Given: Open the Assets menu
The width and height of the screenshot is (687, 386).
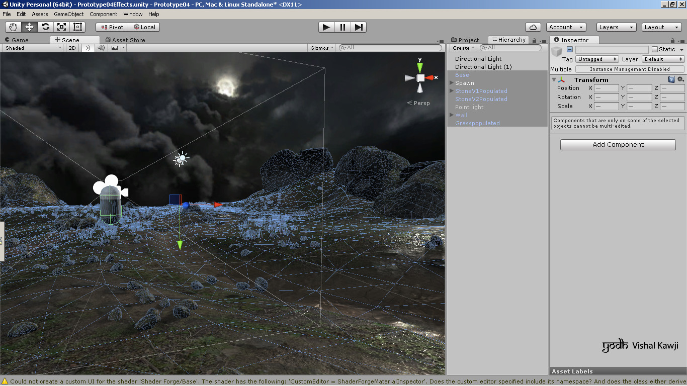Looking at the screenshot, I should (40, 14).
